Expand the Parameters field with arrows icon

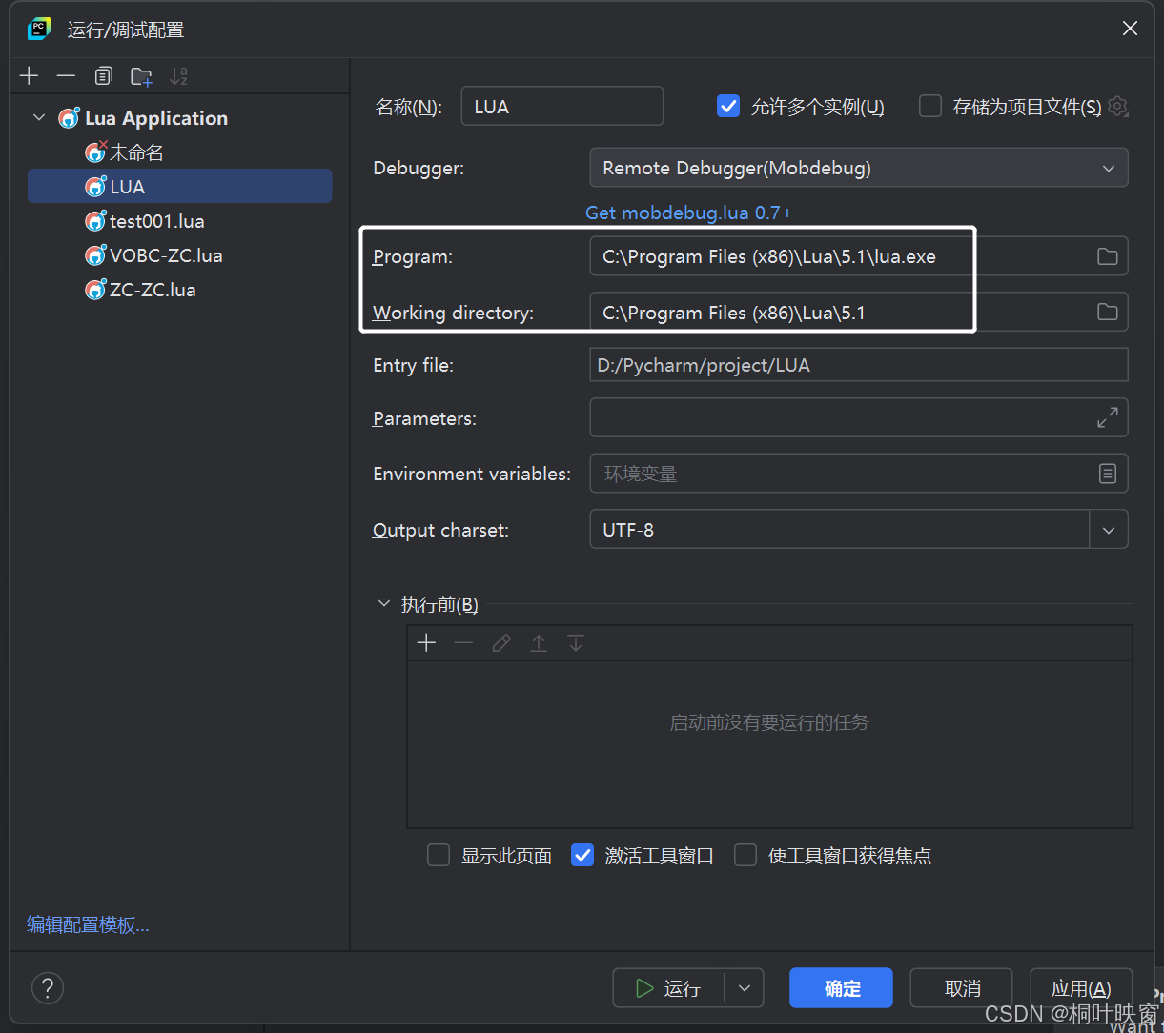[1107, 417]
